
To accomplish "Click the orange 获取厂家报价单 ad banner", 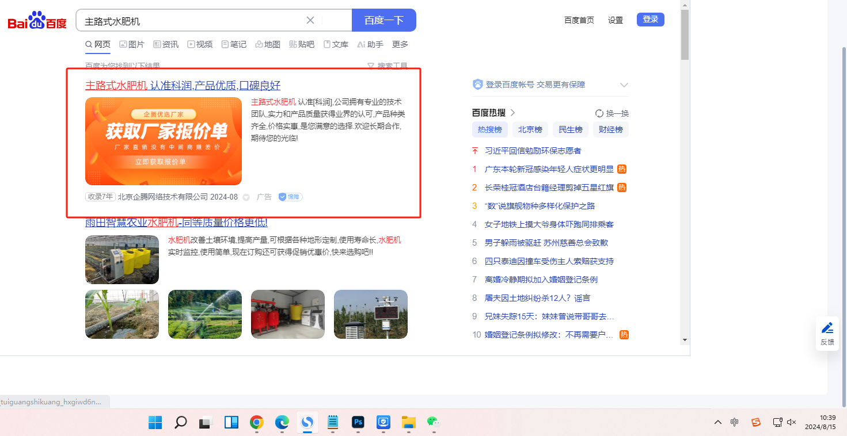I will pyautogui.click(x=164, y=141).
